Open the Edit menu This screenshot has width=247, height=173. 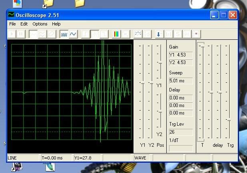click(24, 24)
